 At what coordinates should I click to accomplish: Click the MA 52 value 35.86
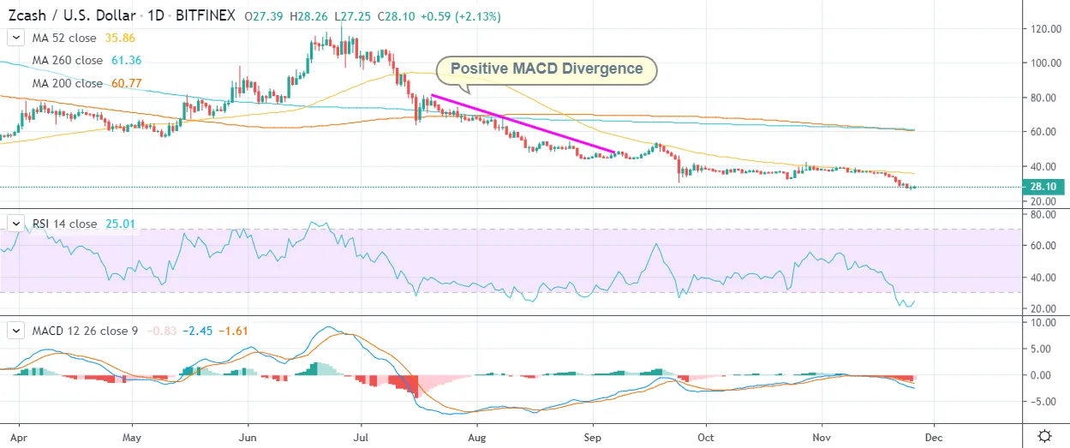point(118,39)
